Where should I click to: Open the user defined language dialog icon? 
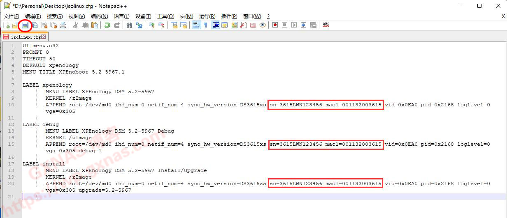click(x=225, y=25)
